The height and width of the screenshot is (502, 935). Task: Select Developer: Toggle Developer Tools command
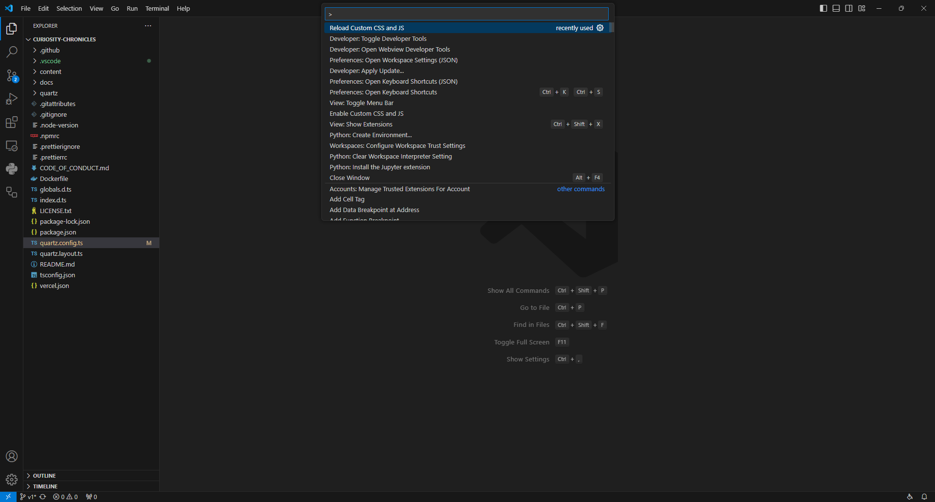pyautogui.click(x=467, y=38)
